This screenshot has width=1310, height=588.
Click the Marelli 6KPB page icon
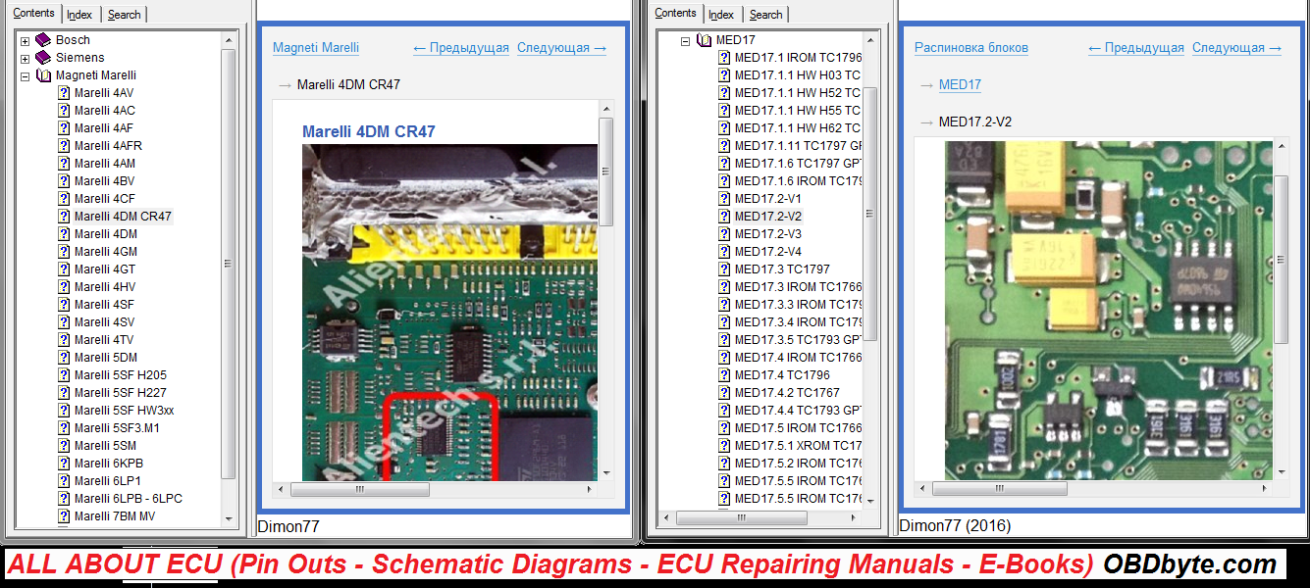[64, 464]
